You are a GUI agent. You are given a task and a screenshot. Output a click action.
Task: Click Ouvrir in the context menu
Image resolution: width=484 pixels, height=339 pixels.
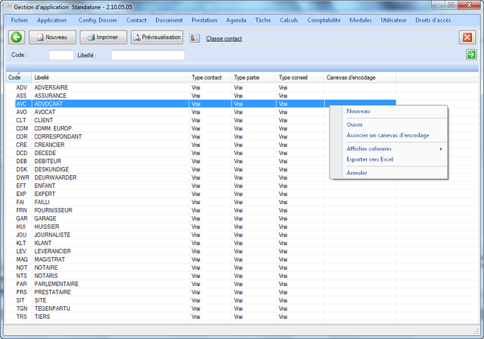click(355, 125)
